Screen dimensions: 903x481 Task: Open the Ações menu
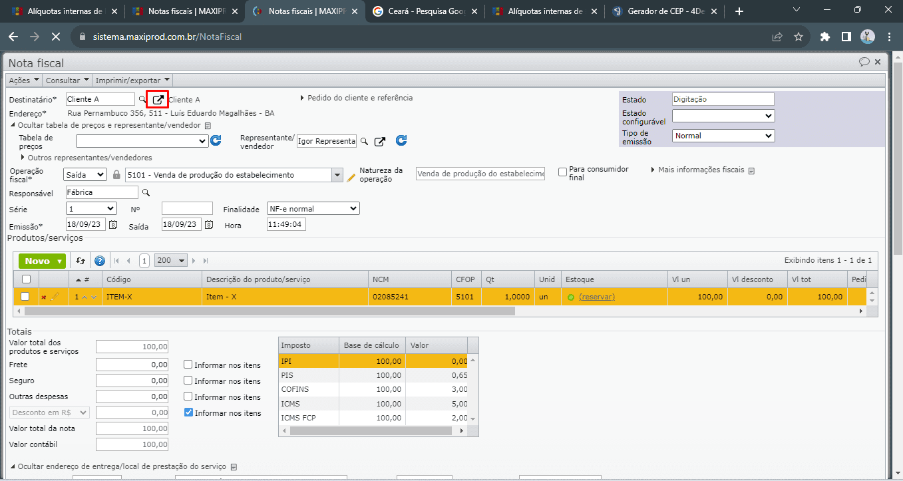pyautogui.click(x=24, y=80)
